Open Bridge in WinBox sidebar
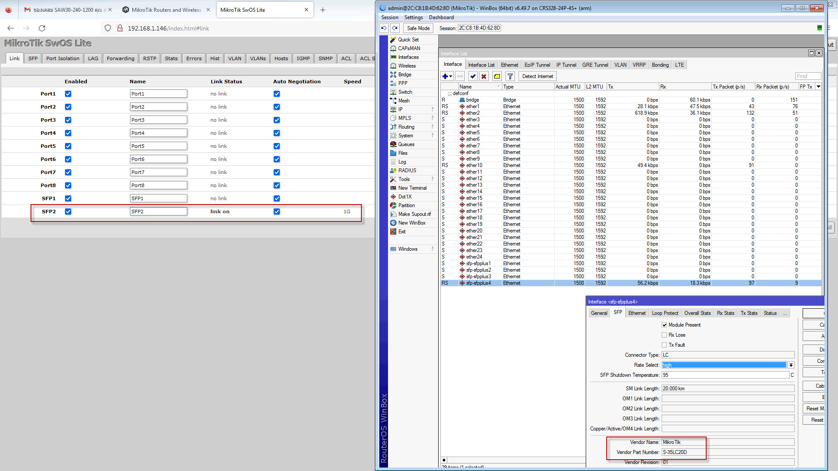The width and height of the screenshot is (838, 471). pyautogui.click(x=405, y=75)
